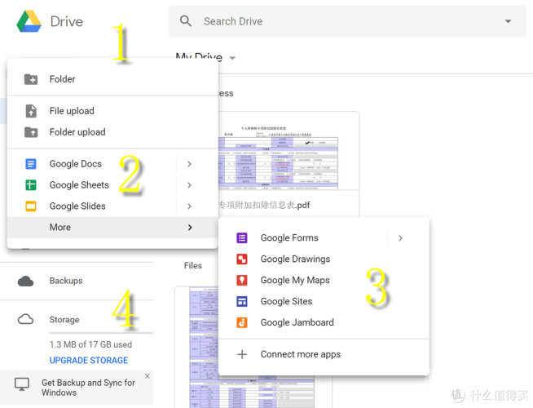Viewport: 533px width, 408px height.
Task: Open Backups in the sidebar
Action: [x=77, y=281]
